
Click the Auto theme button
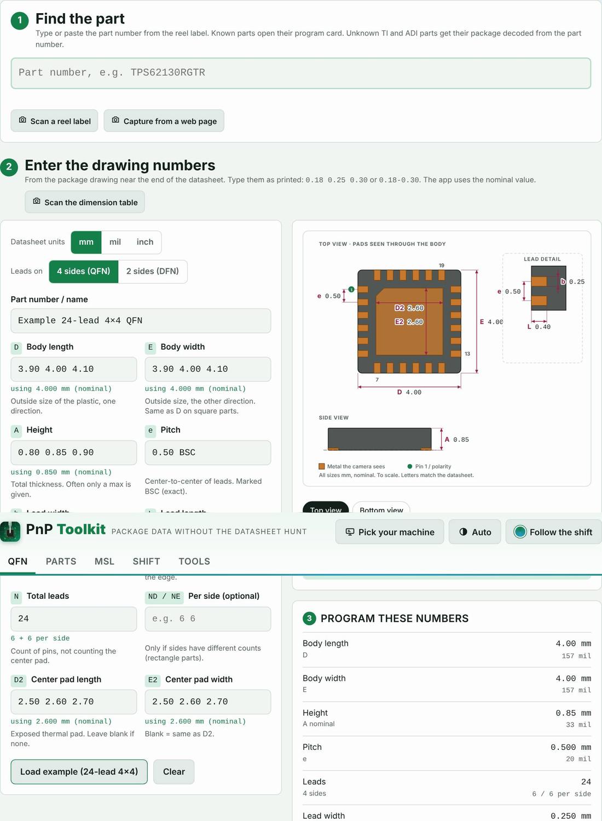coord(475,532)
